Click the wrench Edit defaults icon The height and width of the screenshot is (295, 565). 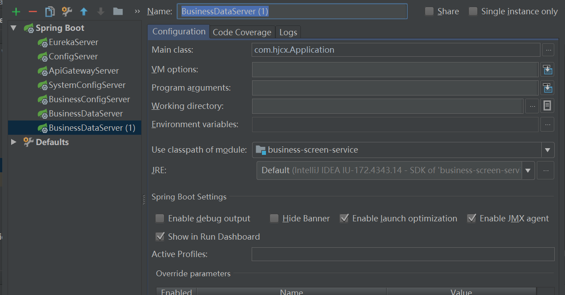click(67, 12)
